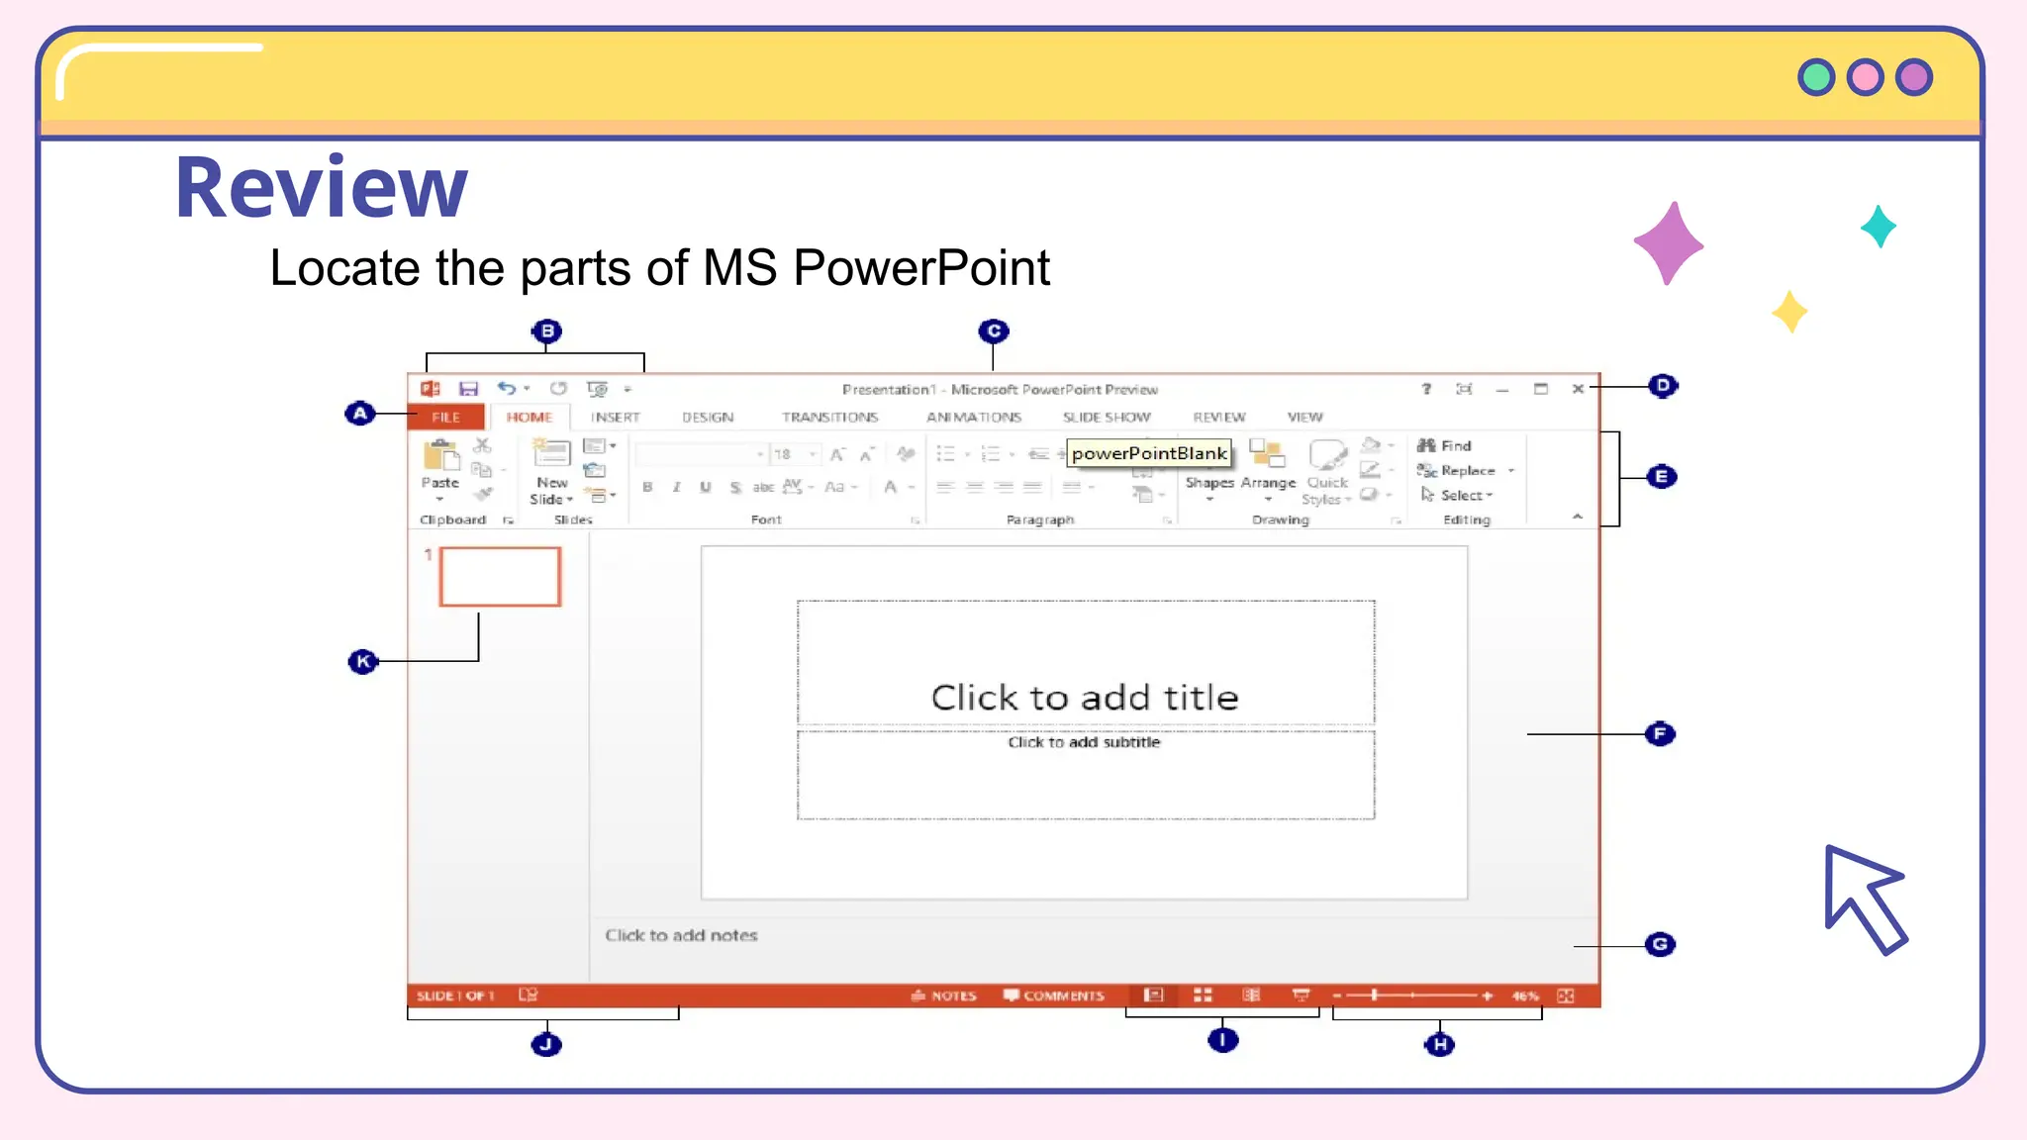Screen dimensions: 2027x1140
Task: Click the Undo arrow icon
Action: tap(506, 389)
